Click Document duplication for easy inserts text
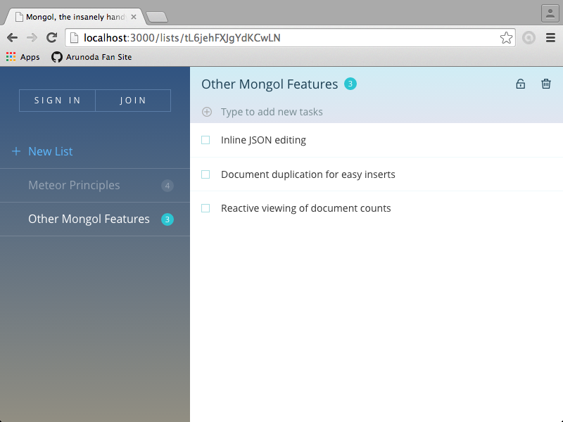Image resolution: width=563 pixels, height=422 pixels. click(308, 174)
